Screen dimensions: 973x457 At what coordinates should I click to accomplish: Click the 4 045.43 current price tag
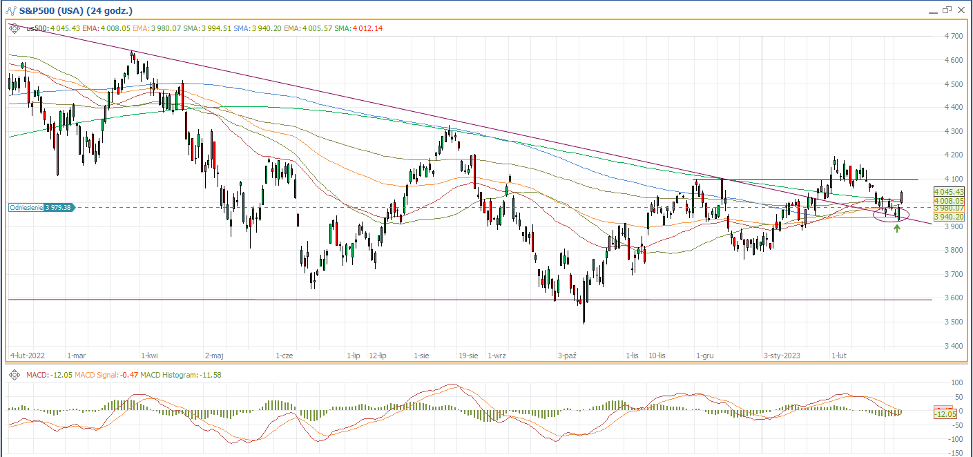tap(948, 191)
